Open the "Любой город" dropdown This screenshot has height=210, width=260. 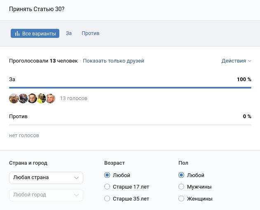pos(46,195)
